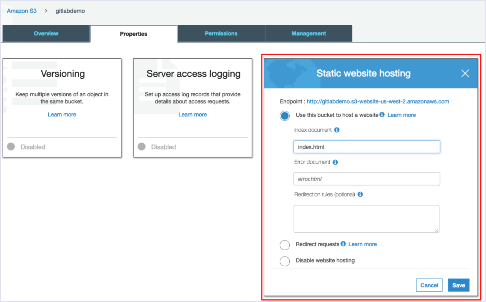Click info icon next to Redirection rules
Screen dimensions: 486x302
point(360,194)
